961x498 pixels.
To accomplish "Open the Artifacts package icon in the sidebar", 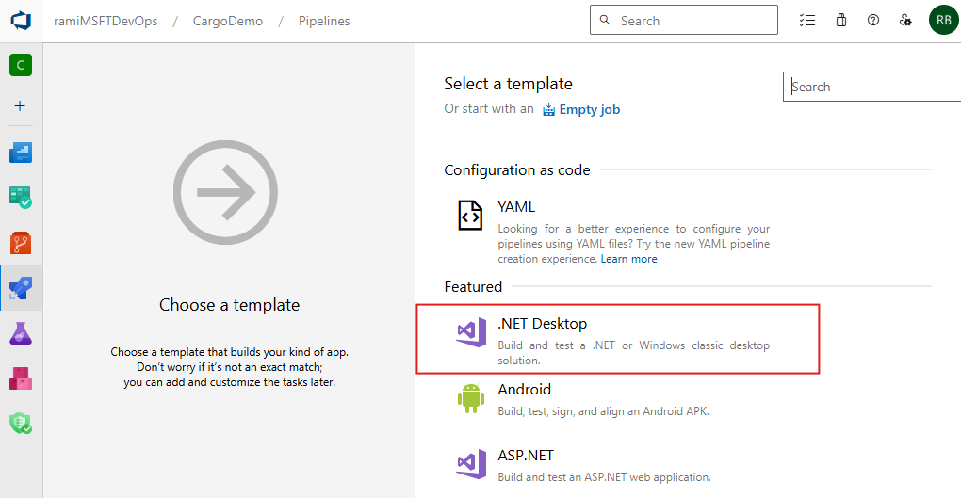I will [21, 378].
